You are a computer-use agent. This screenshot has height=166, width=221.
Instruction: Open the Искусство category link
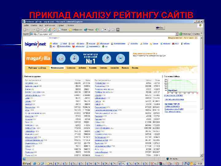pyautogui.click(x=29, y=116)
